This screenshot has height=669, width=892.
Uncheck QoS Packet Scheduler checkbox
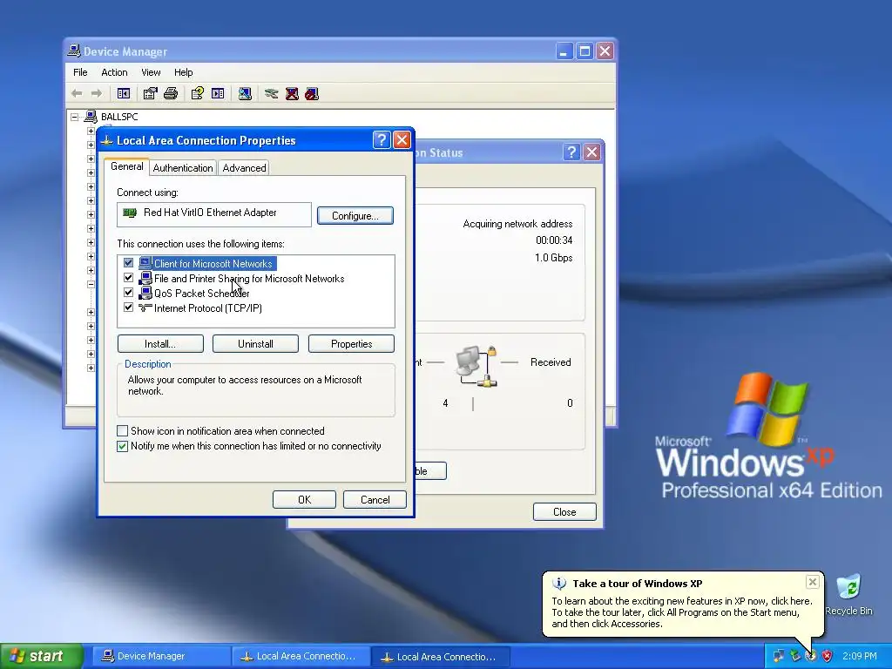coord(128,293)
